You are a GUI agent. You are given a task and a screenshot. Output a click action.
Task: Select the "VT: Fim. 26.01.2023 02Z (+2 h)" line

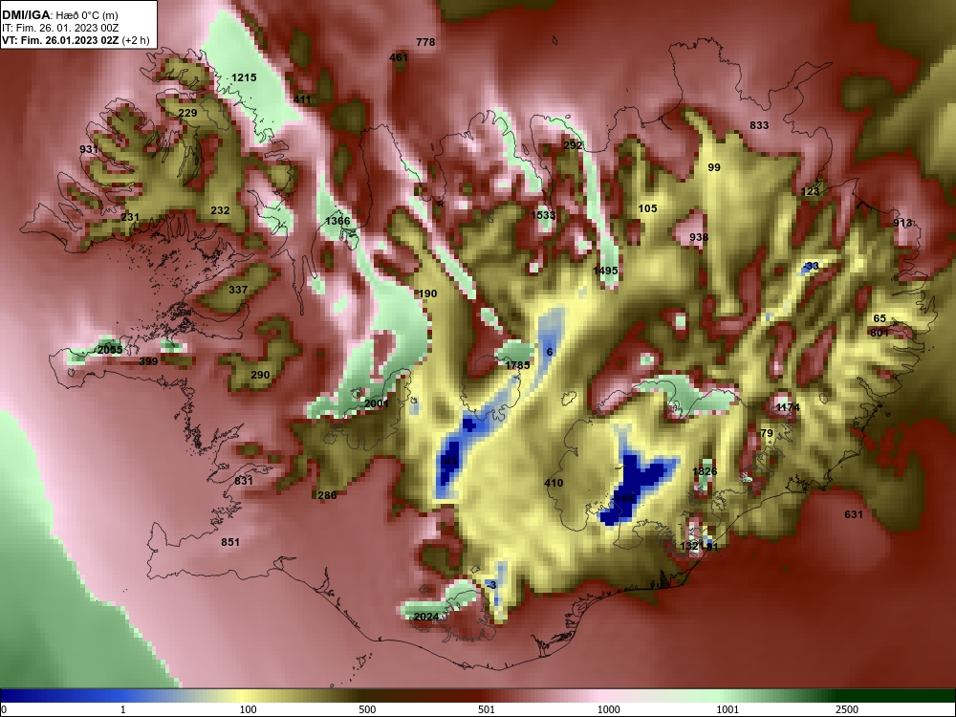point(75,40)
